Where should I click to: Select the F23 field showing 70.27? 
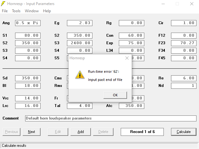click(x=184, y=43)
